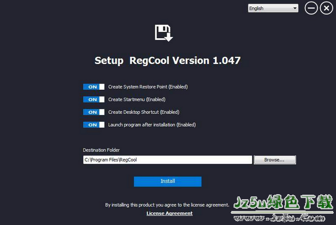Click 'Create Startmenu (Enabled)' label

pyautogui.click(x=137, y=99)
